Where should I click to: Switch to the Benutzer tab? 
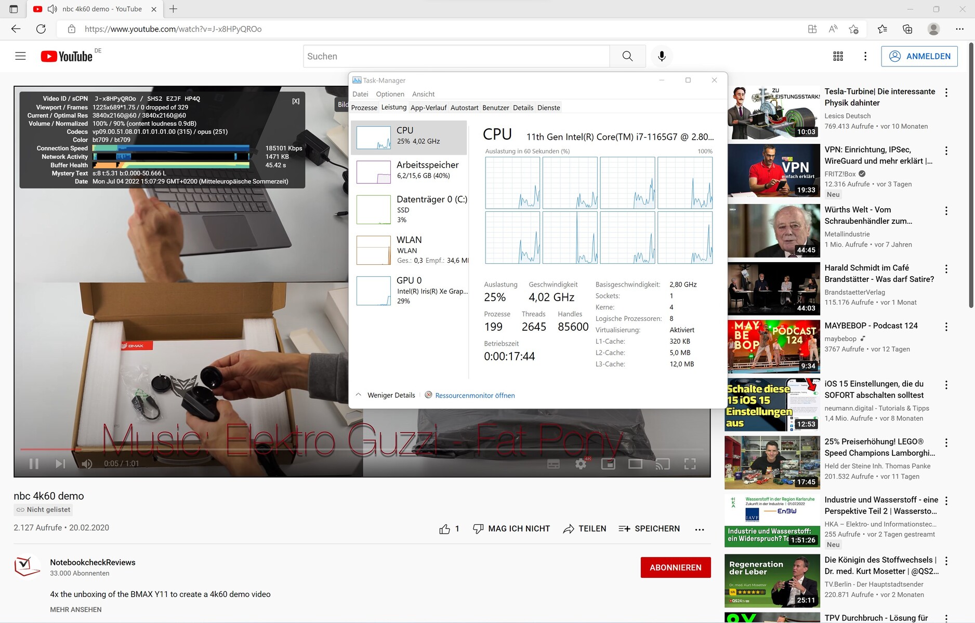coord(495,107)
